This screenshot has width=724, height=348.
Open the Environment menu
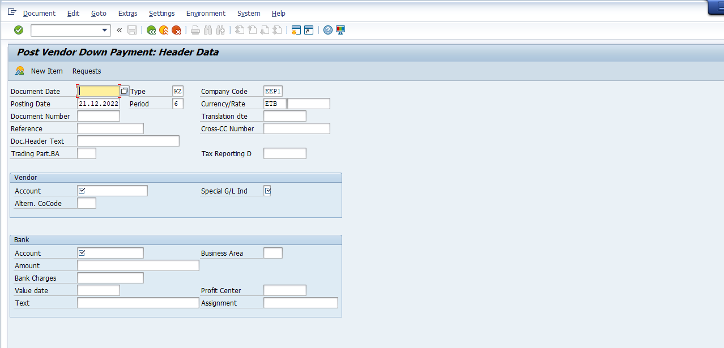click(x=206, y=13)
